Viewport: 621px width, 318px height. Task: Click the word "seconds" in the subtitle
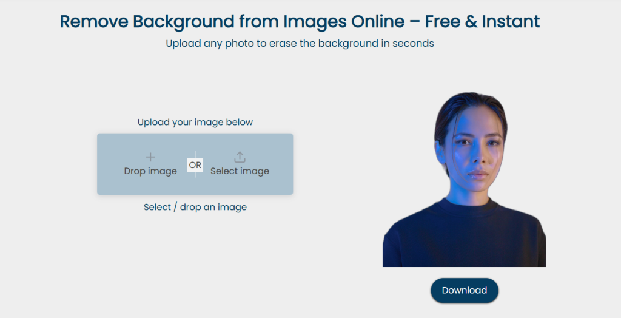point(413,44)
